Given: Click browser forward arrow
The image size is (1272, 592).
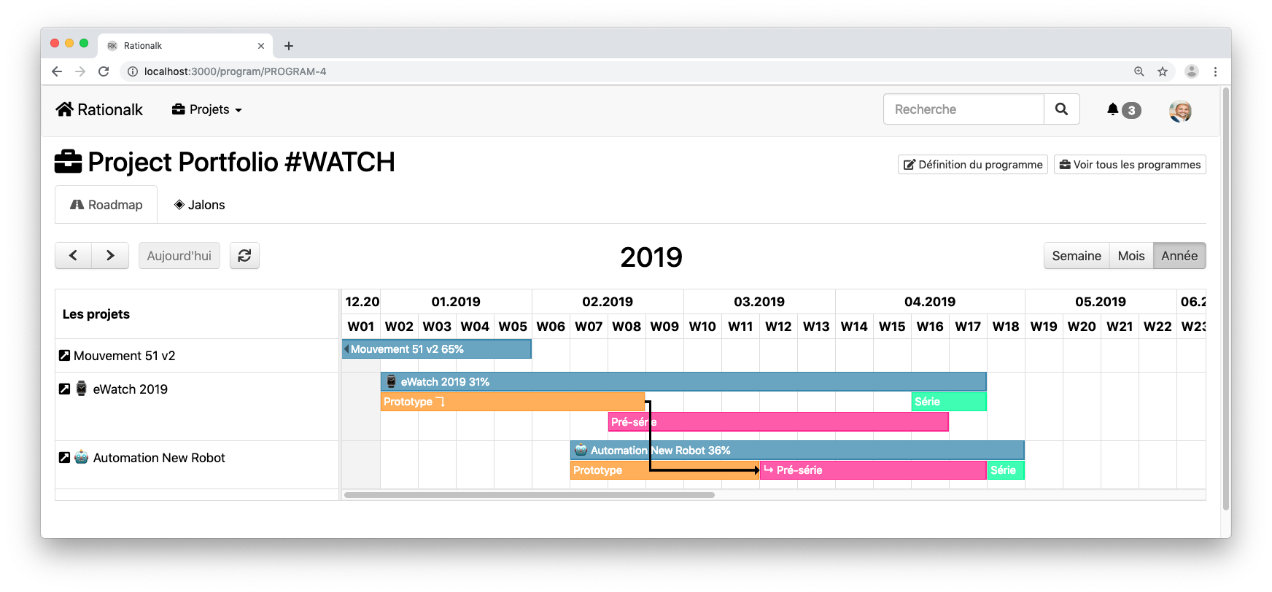Looking at the screenshot, I should 80,71.
